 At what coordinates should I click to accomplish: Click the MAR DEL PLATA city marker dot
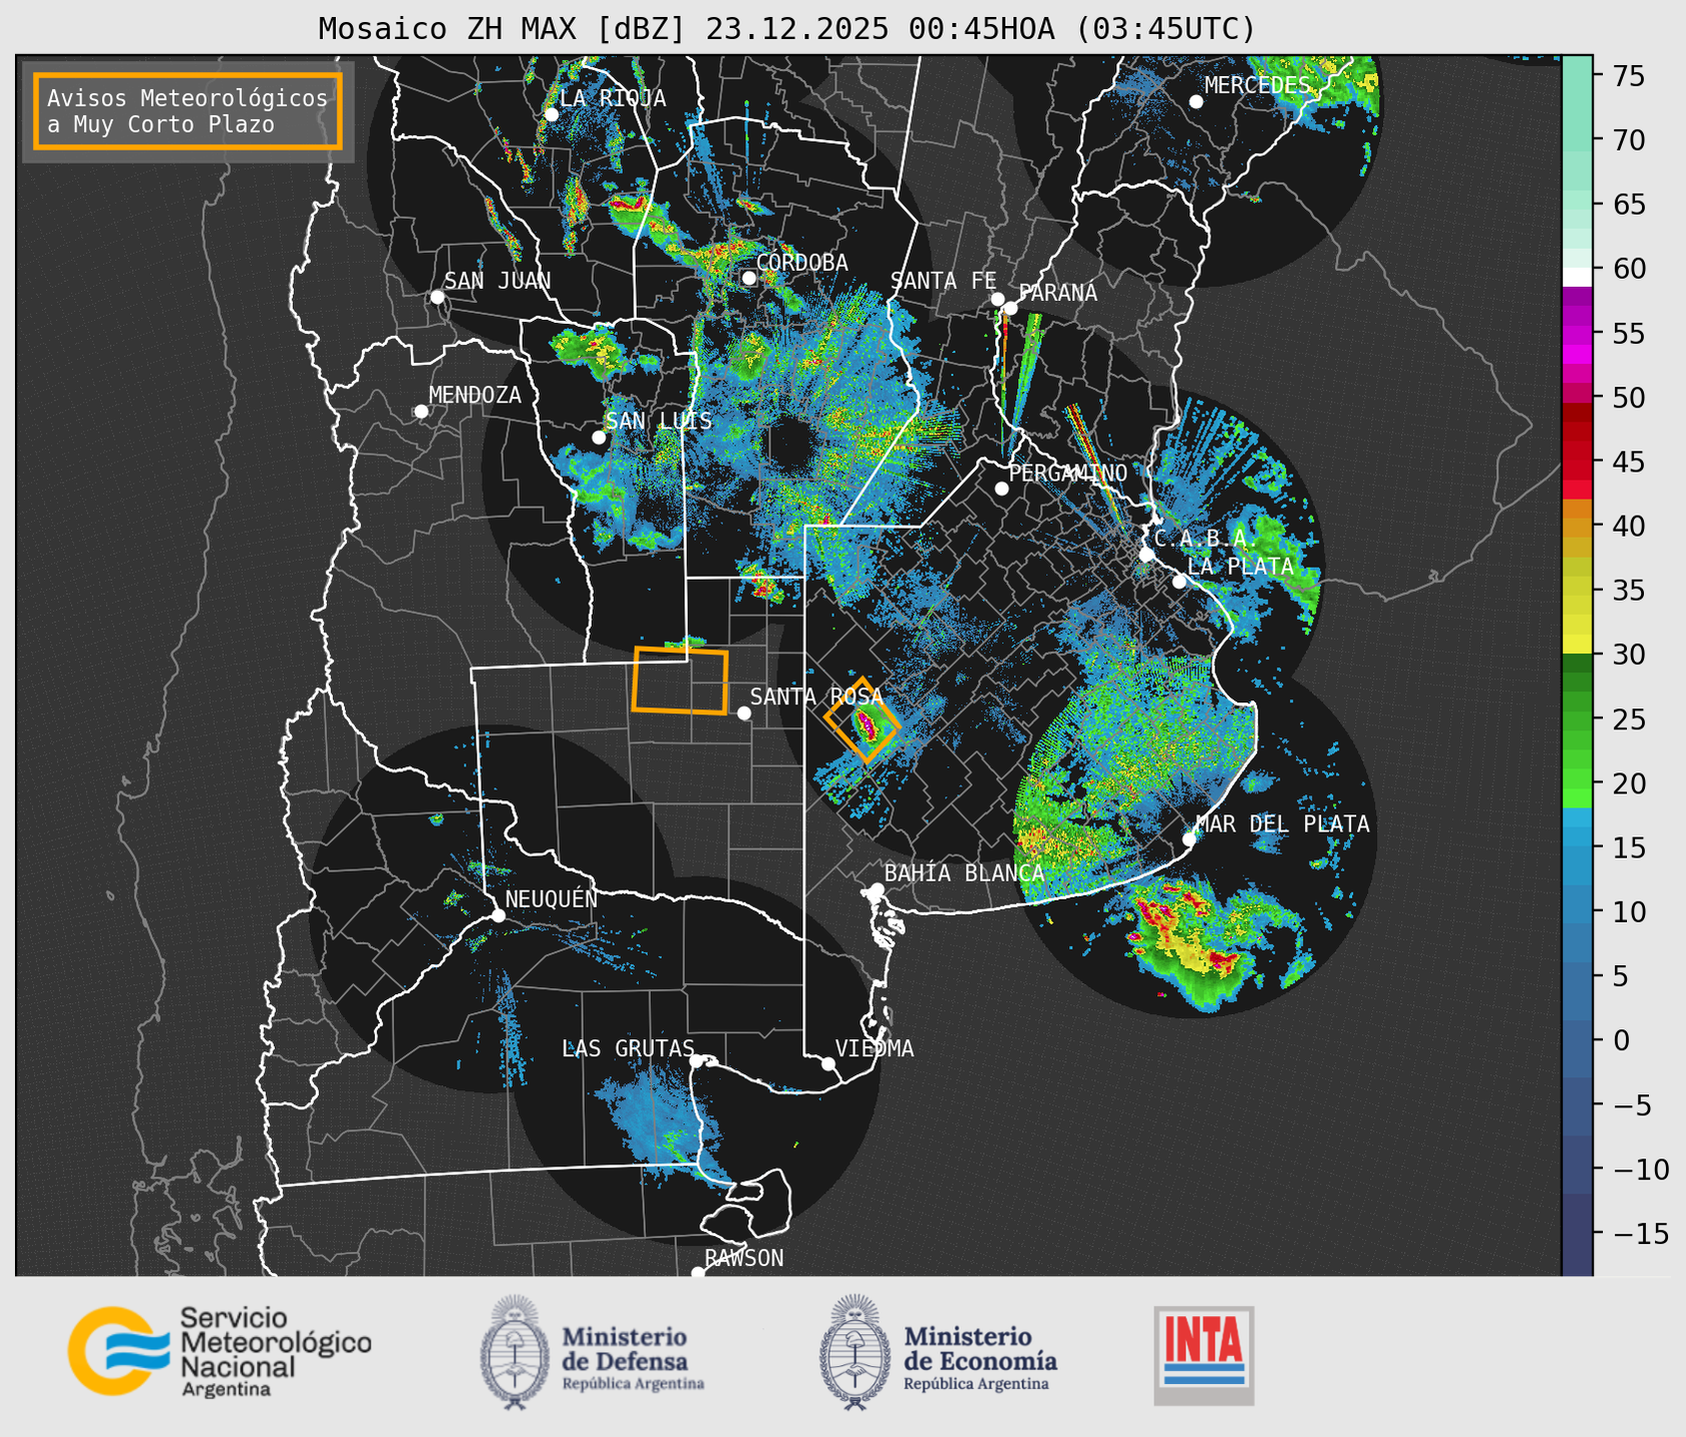(x=1189, y=839)
